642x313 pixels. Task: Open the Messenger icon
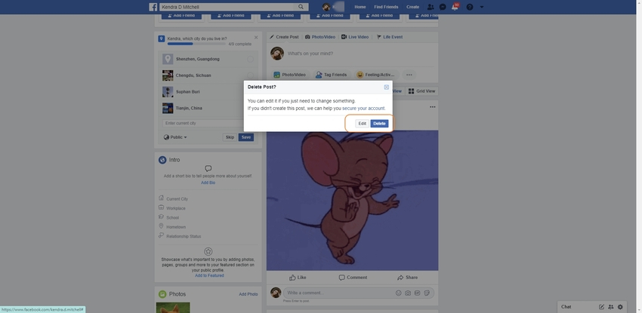pyautogui.click(x=443, y=7)
